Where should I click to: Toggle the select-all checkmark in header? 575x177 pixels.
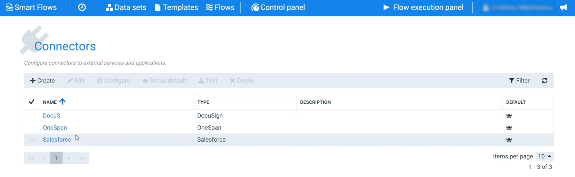click(31, 102)
